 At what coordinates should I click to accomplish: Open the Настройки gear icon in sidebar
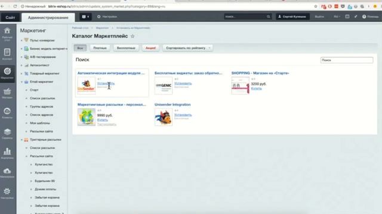point(7,191)
